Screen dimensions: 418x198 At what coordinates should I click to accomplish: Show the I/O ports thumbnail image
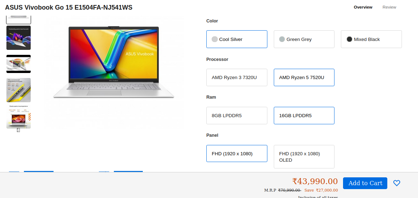[x=19, y=90]
